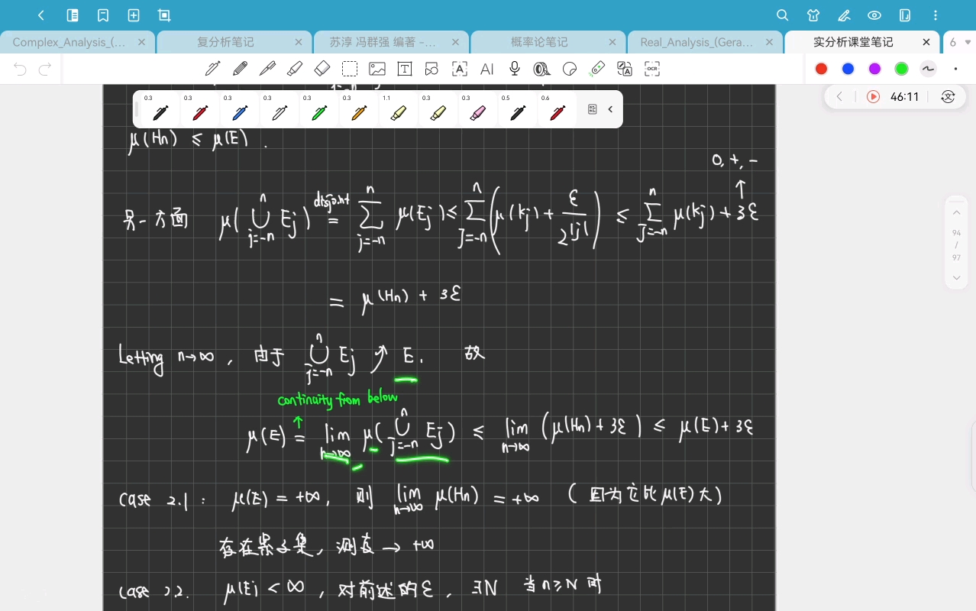Open the stroke thickness dot selector
976x611 pixels.
[955, 69]
